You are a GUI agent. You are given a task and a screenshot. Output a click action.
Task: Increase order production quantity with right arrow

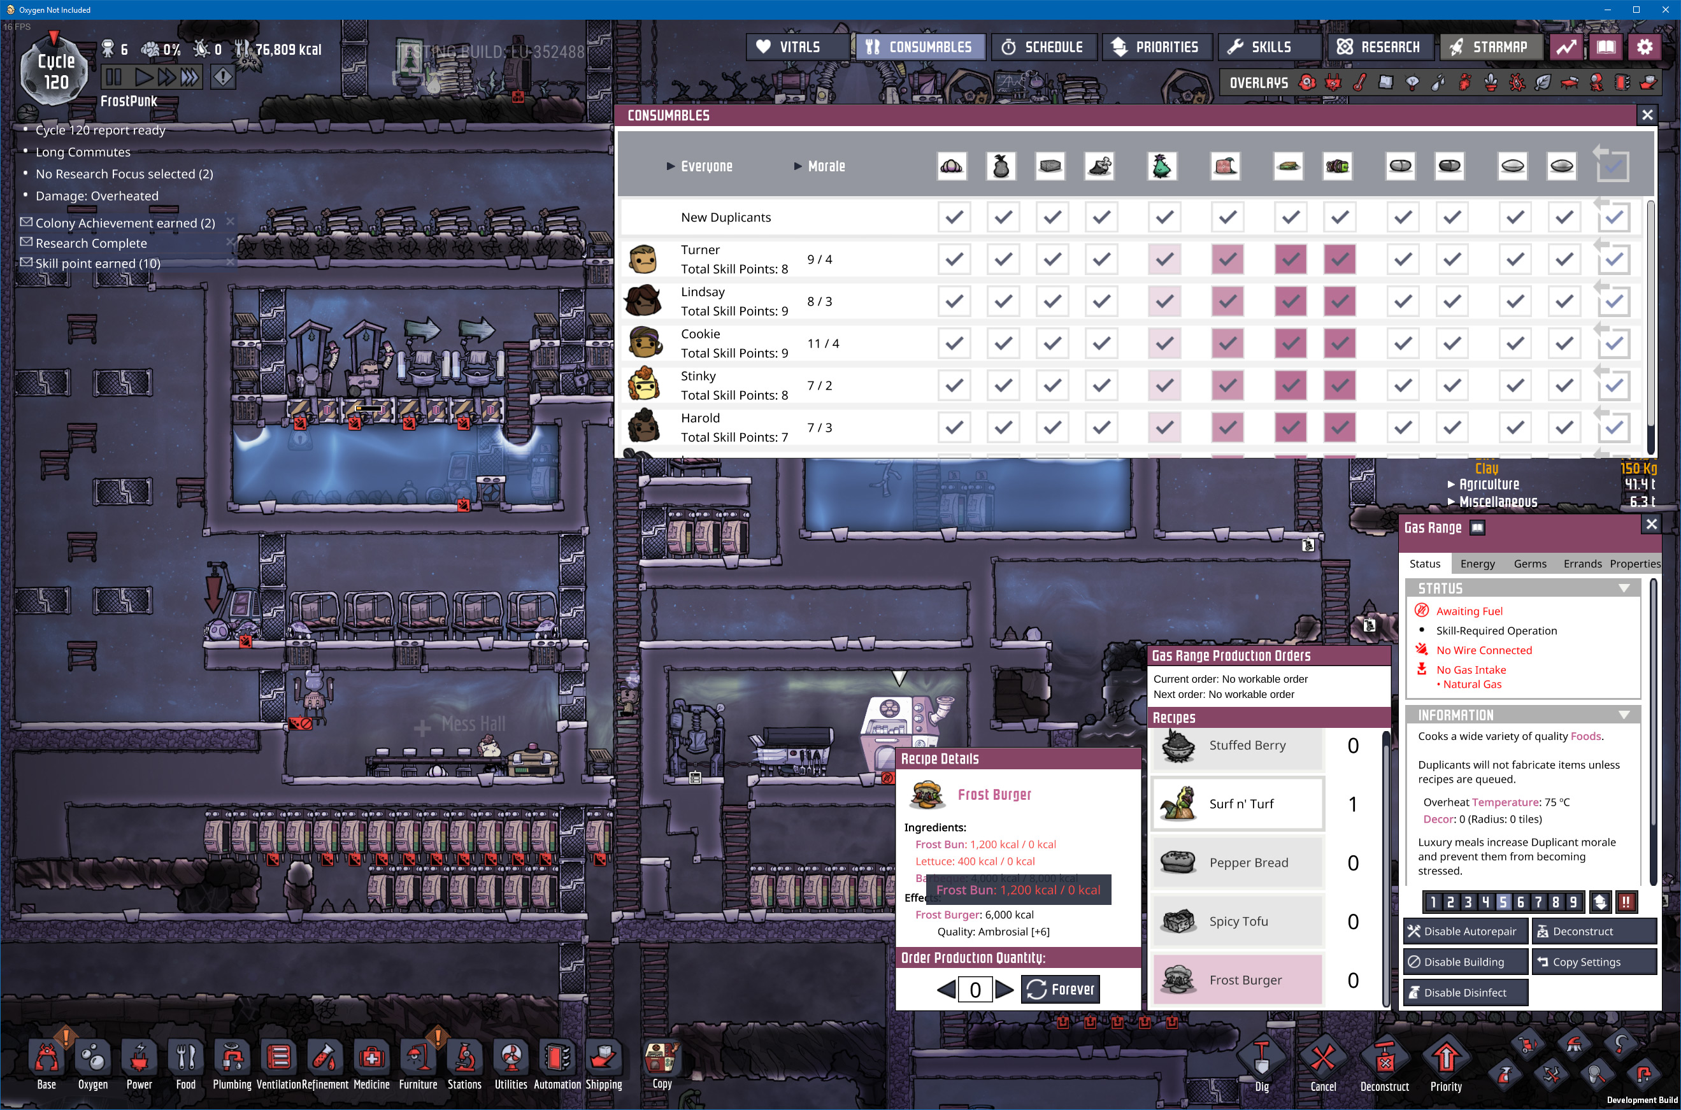(x=1004, y=989)
